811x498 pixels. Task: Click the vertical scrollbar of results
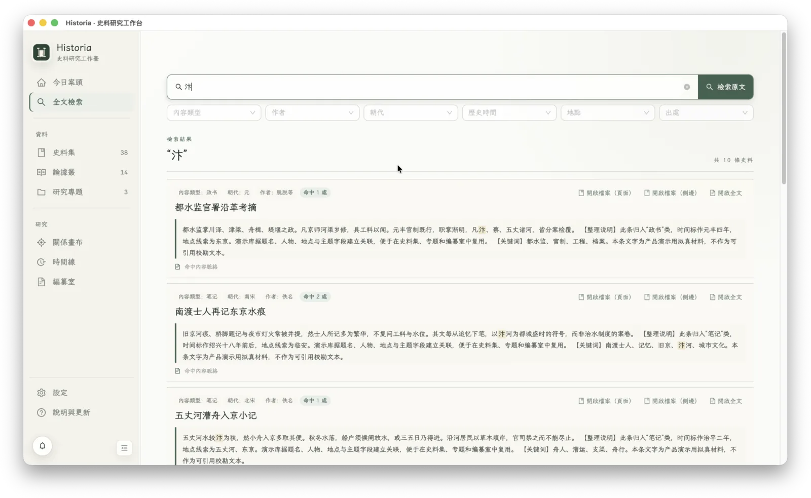pyautogui.click(x=784, y=109)
